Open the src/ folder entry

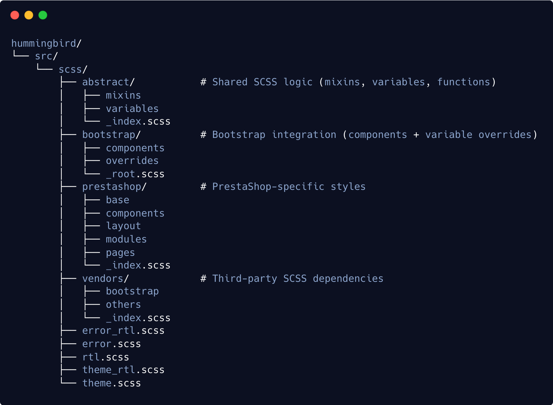tap(46, 56)
